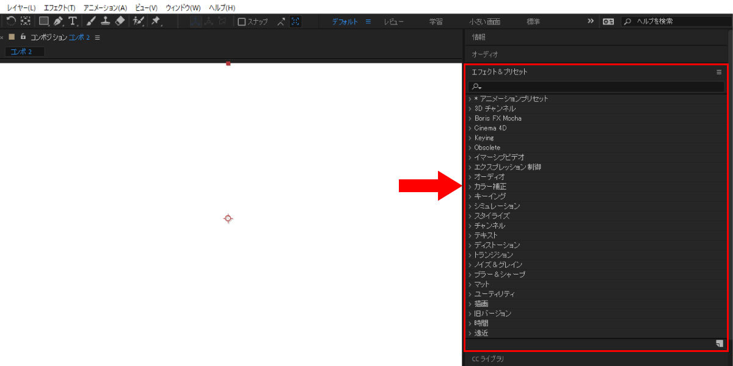Select the Brush tool
The height and width of the screenshot is (366, 733).
click(x=92, y=21)
